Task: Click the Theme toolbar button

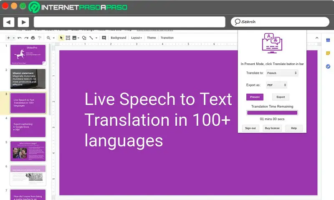Action: pyautogui.click(x=151, y=38)
